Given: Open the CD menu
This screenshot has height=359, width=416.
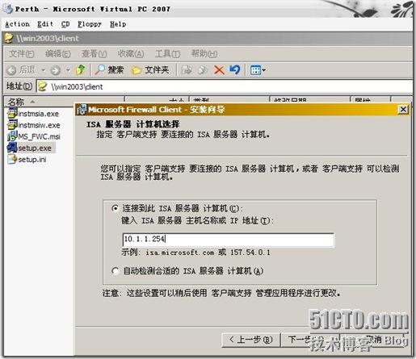Looking at the screenshot, I should pos(65,24).
